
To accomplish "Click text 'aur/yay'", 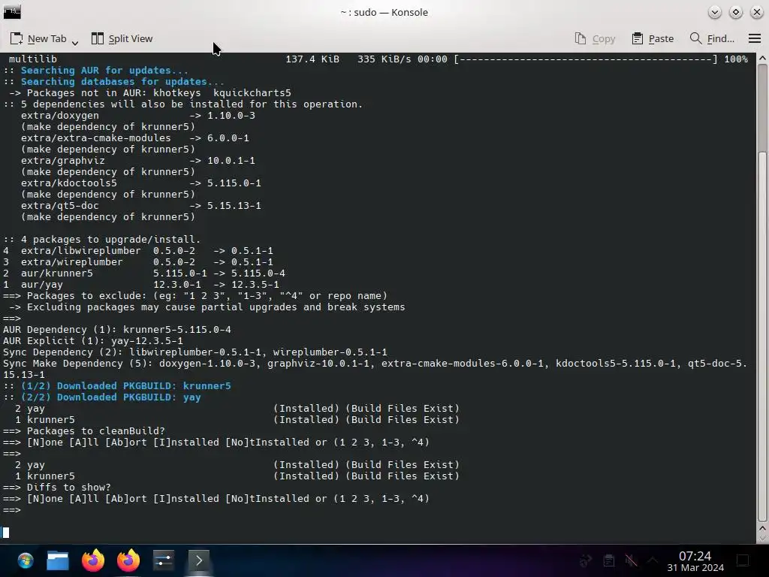I will pos(42,285).
